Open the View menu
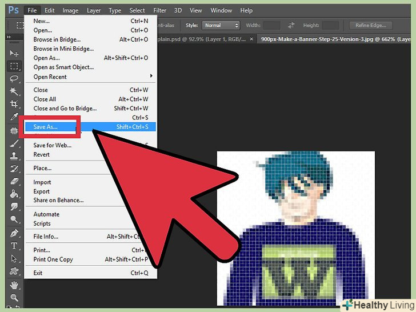 196,10
